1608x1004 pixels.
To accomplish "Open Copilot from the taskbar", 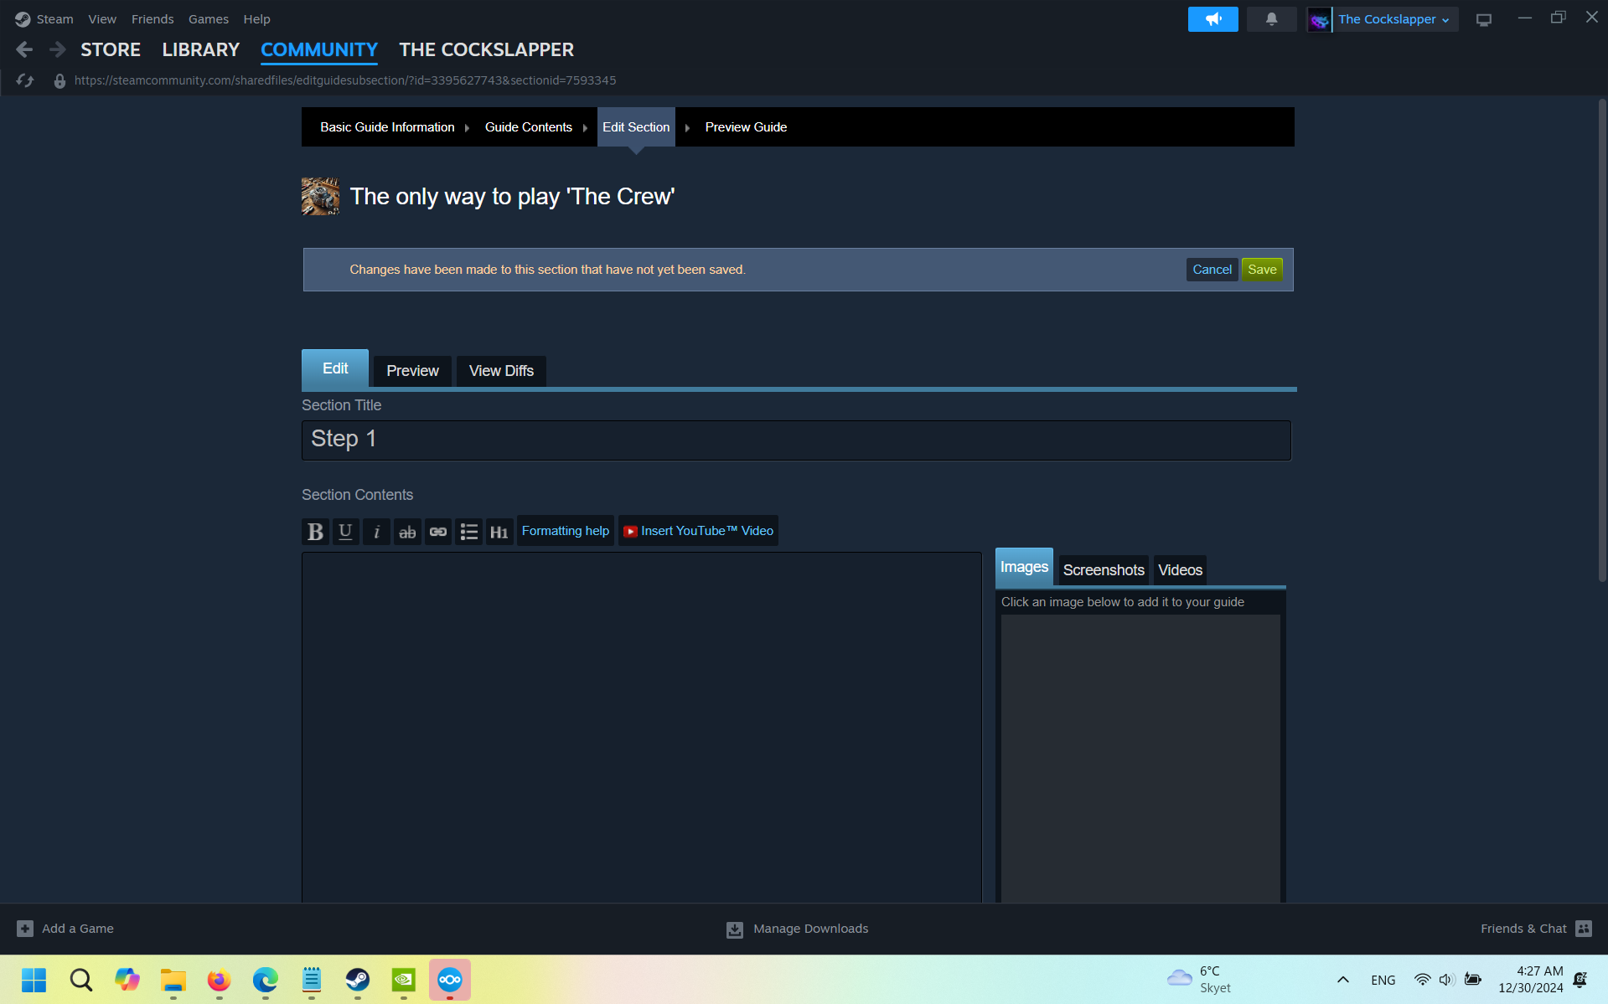I will 127,980.
